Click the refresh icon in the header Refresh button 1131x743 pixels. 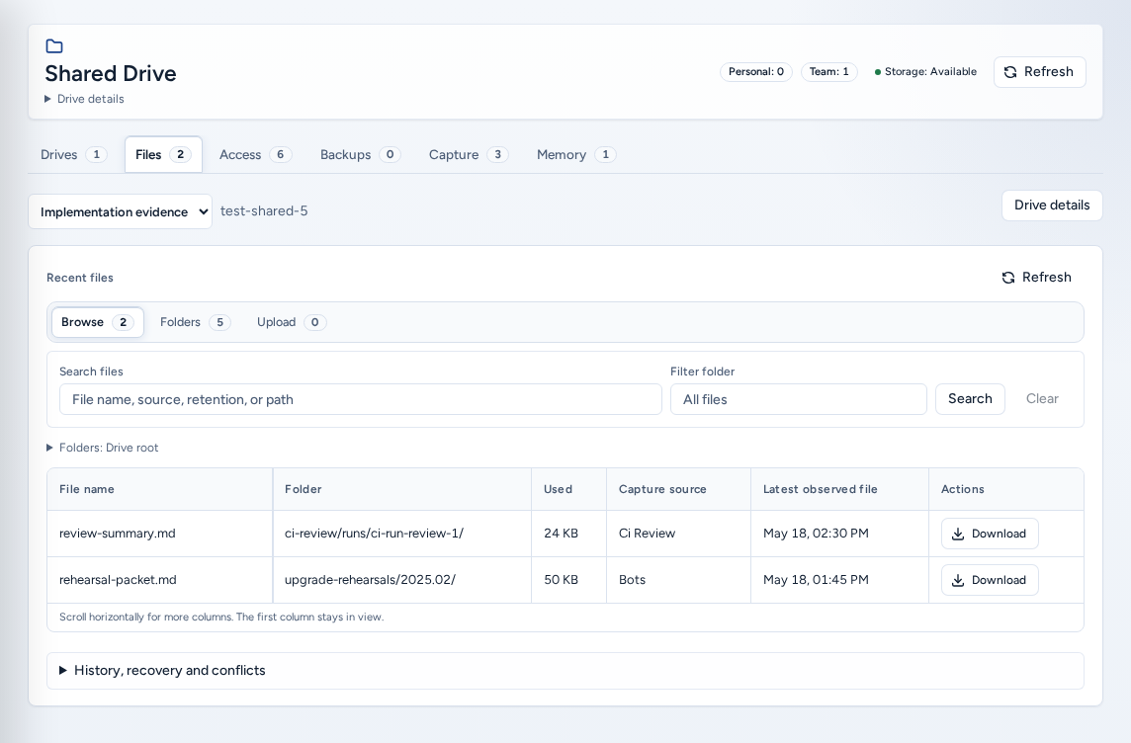[x=1010, y=72]
